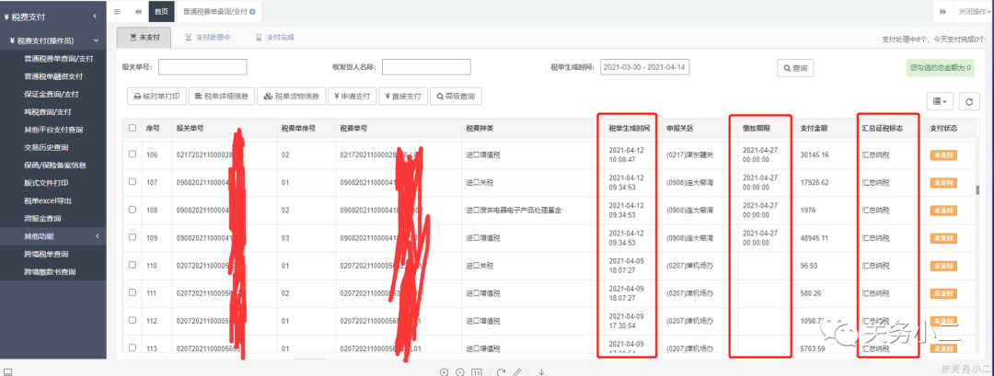Open 保函/保险备案信息 in the sidebar

pyautogui.click(x=54, y=165)
